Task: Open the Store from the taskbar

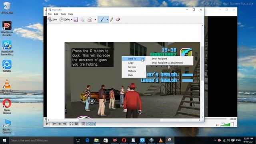Action: [x=106, y=140]
